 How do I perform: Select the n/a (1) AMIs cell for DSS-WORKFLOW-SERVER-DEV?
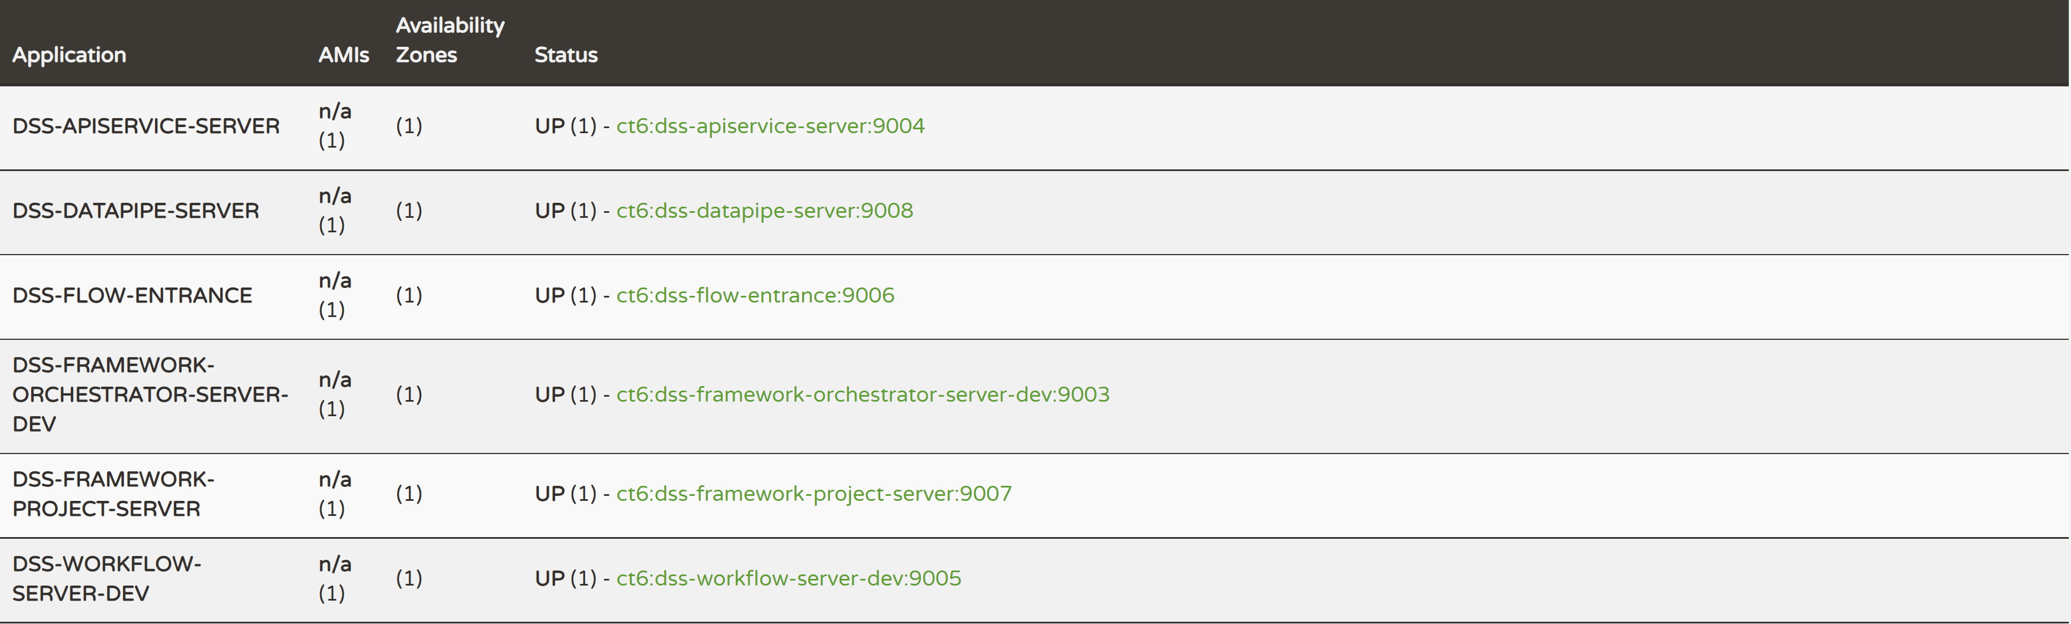(335, 578)
